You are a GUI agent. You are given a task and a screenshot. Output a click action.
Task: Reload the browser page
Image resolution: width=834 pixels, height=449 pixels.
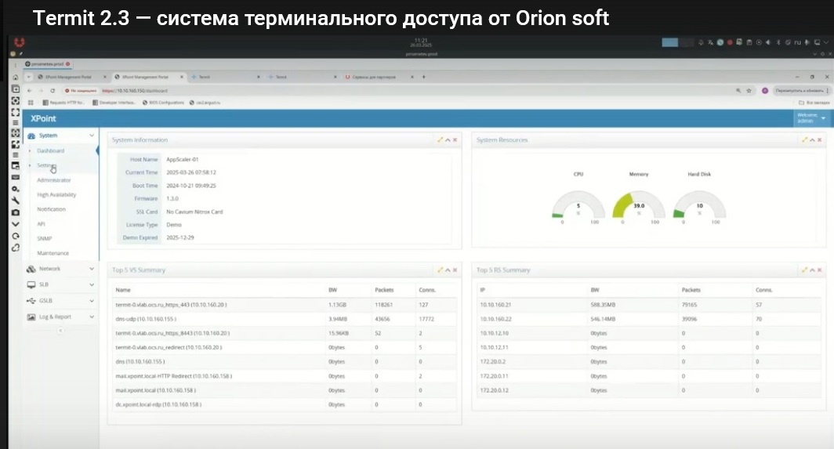click(x=53, y=91)
